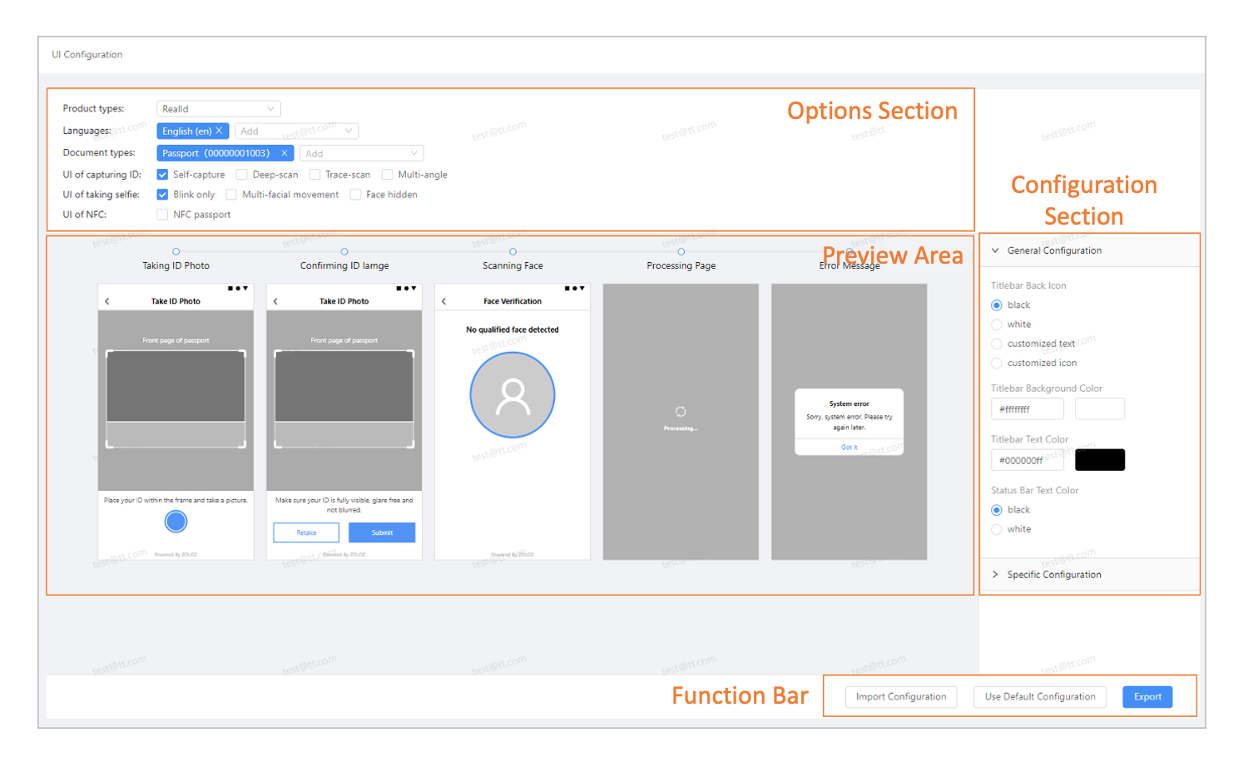Remove the English (en) language tag
This screenshot has height=762, width=1248.
pyautogui.click(x=219, y=131)
